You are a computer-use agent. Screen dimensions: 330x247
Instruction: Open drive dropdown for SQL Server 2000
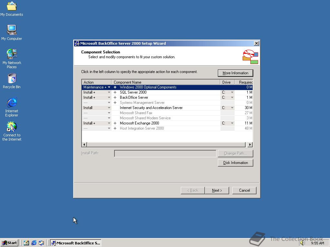[232, 92]
